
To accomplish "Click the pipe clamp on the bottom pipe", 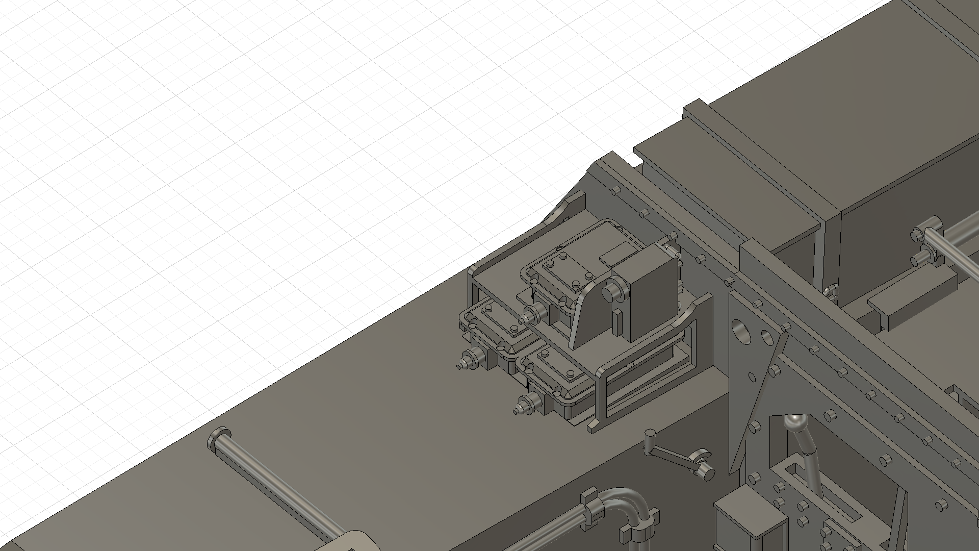I will pos(592,508).
